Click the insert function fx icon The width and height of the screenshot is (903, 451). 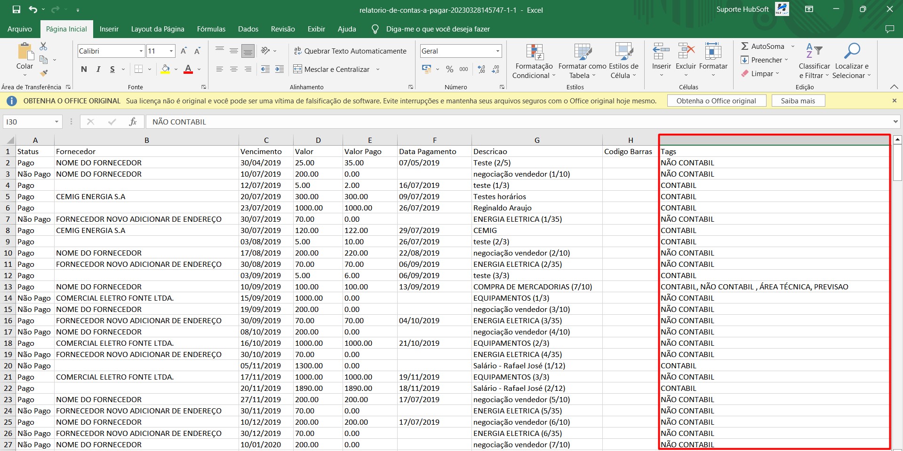[x=133, y=122]
